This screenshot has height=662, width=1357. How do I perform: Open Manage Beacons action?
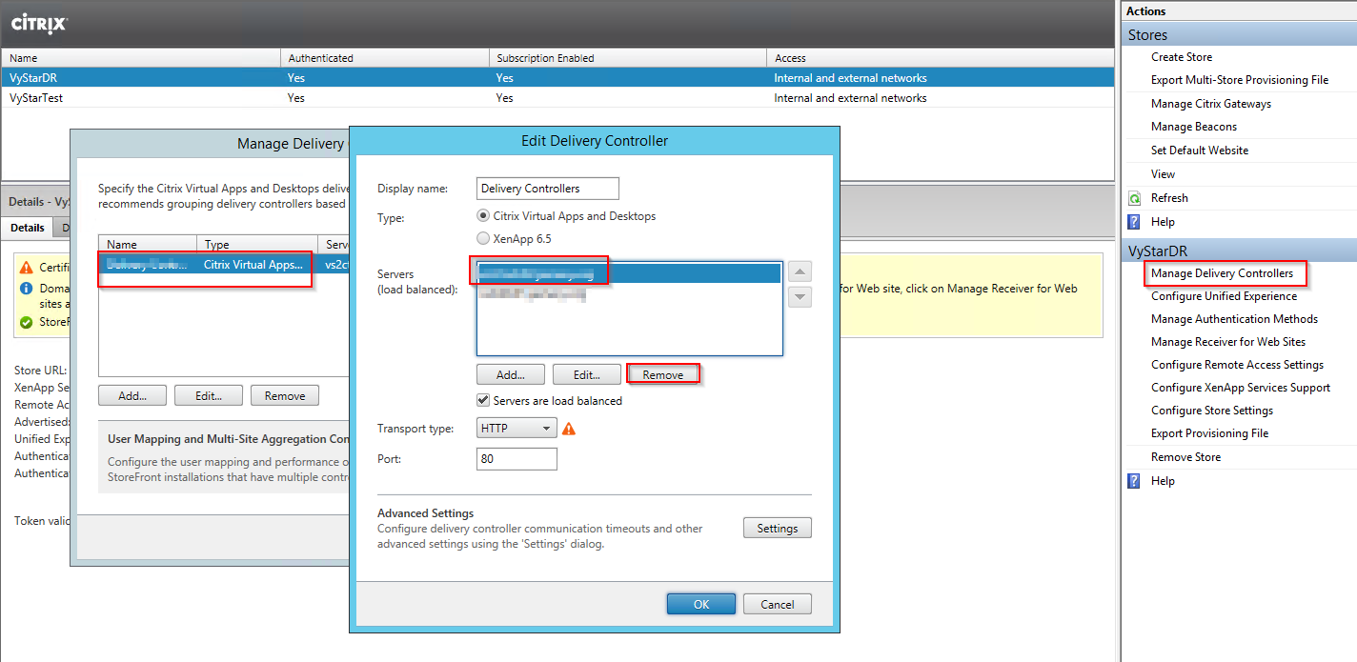pyautogui.click(x=1194, y=127)
